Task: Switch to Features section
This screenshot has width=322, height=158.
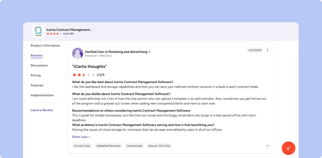Action: pos(37,85)
